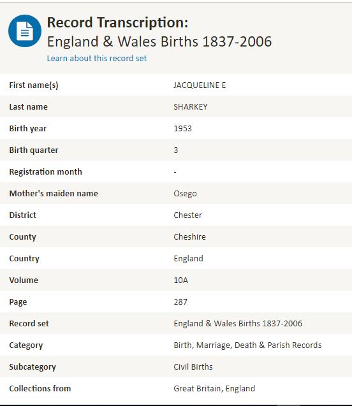
Task: Click the first name value JACQUELINE E
Action: pos(200,85)
